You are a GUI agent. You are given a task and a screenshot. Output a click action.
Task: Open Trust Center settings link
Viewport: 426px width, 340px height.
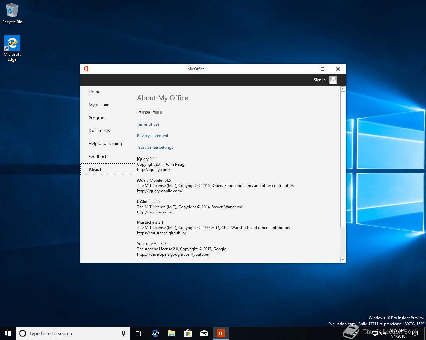pos(155,147)
